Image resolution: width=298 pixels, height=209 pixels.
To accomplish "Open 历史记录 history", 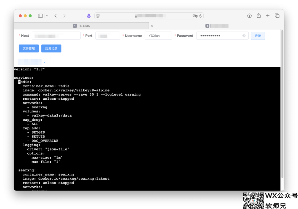I will (51, 49).
